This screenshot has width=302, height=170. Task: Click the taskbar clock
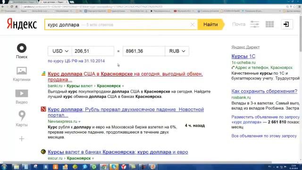coord(294,167)
